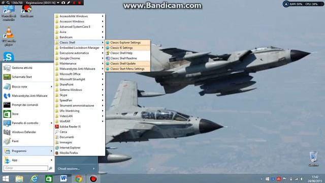Select the Cestino recycle bin icon

313,159
